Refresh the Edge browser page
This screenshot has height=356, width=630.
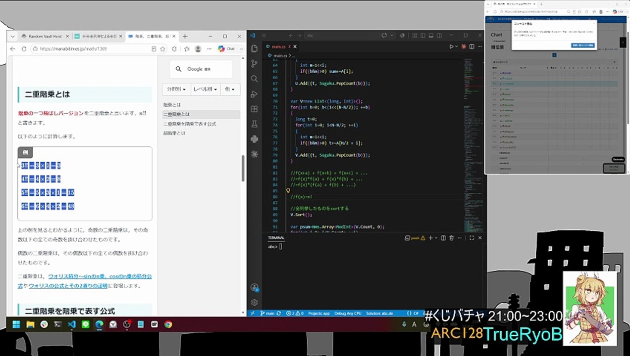pos(23,49)
